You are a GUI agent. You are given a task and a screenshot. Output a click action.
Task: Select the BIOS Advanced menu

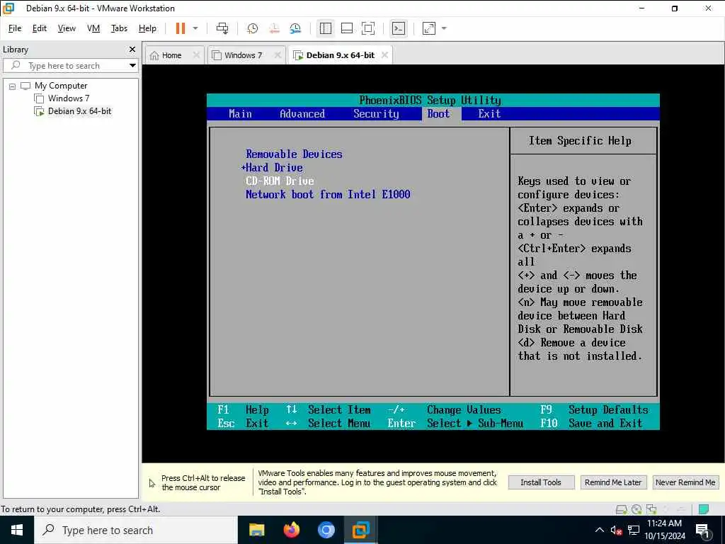coord(302,114)
